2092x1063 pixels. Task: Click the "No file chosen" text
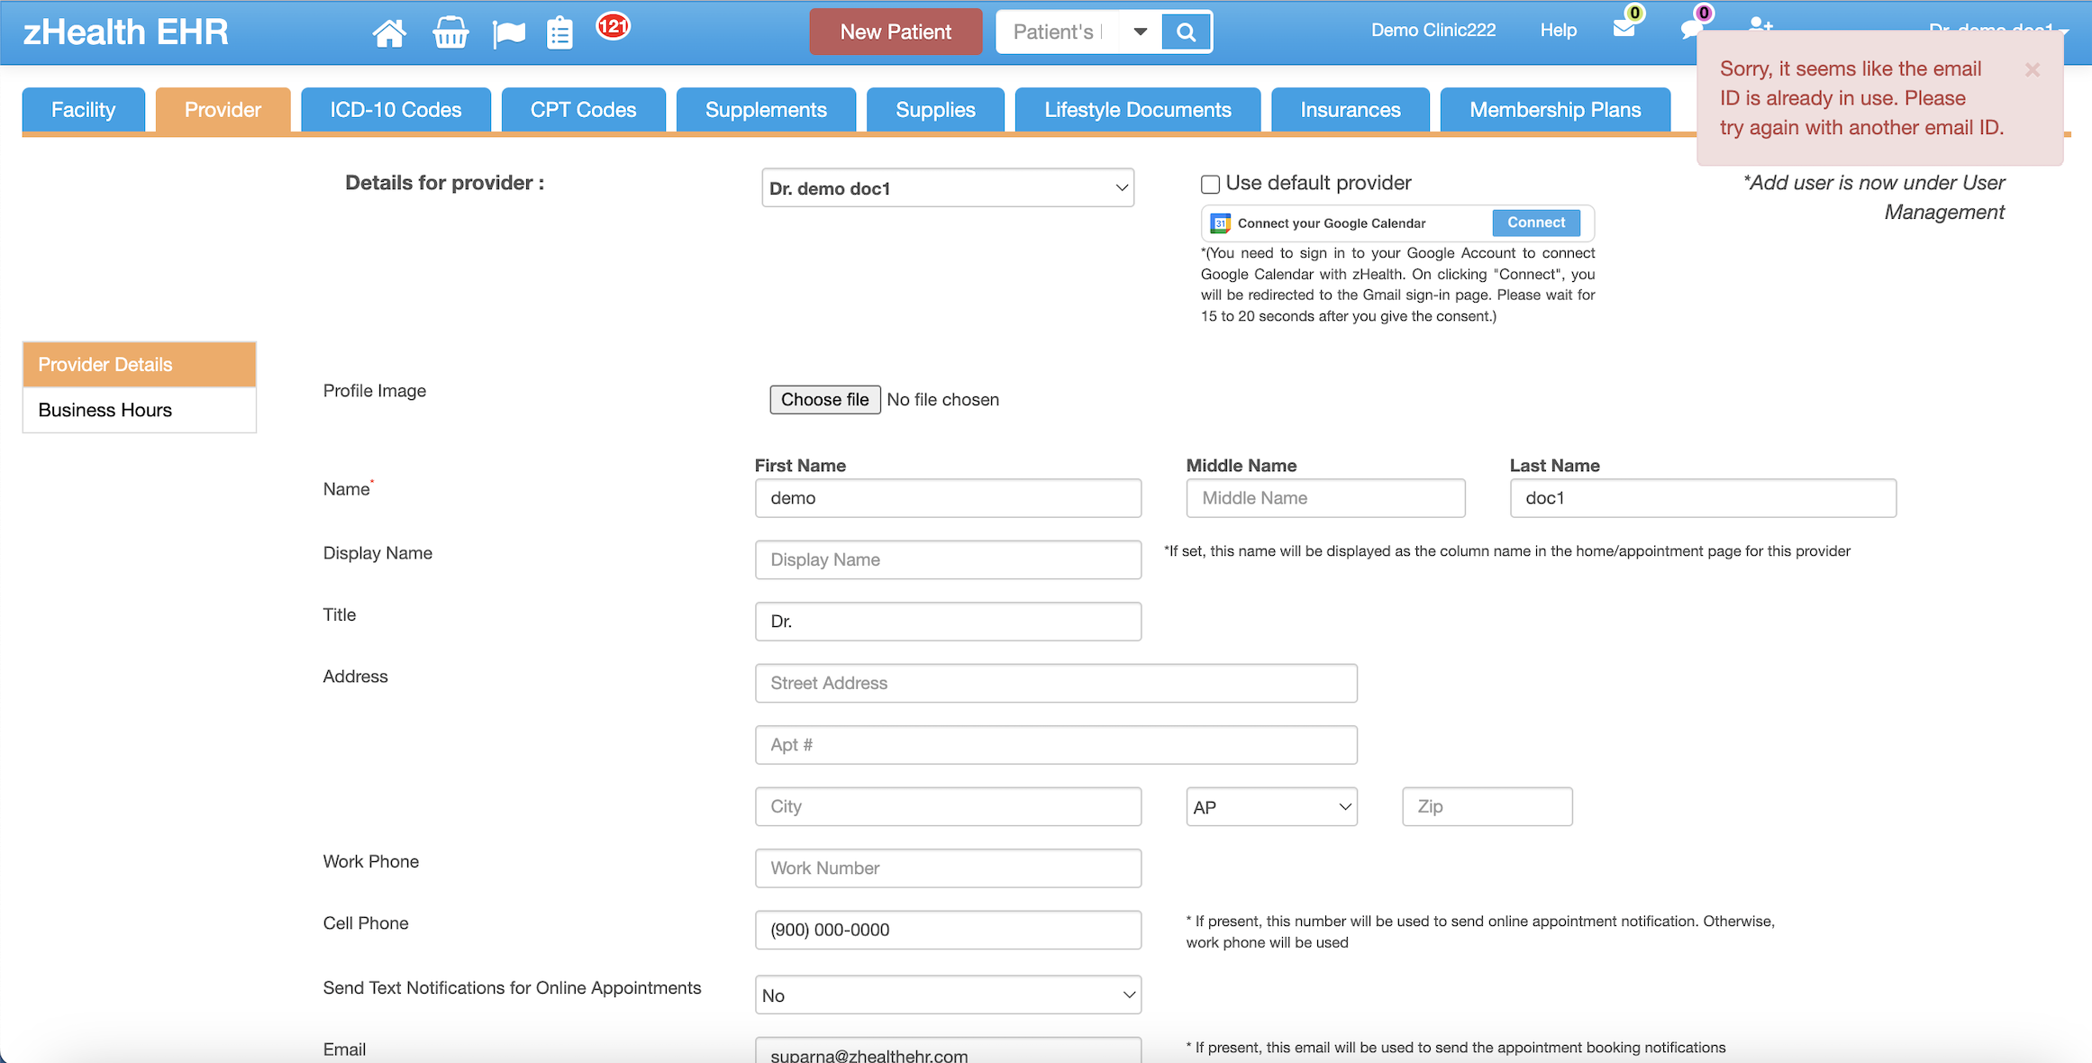pos(942,399)
